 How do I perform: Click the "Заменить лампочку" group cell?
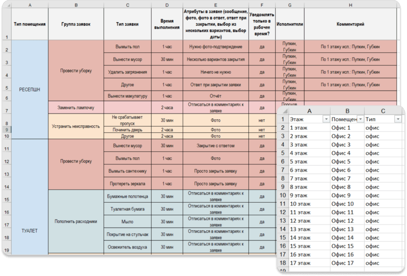tap(76, 107)
